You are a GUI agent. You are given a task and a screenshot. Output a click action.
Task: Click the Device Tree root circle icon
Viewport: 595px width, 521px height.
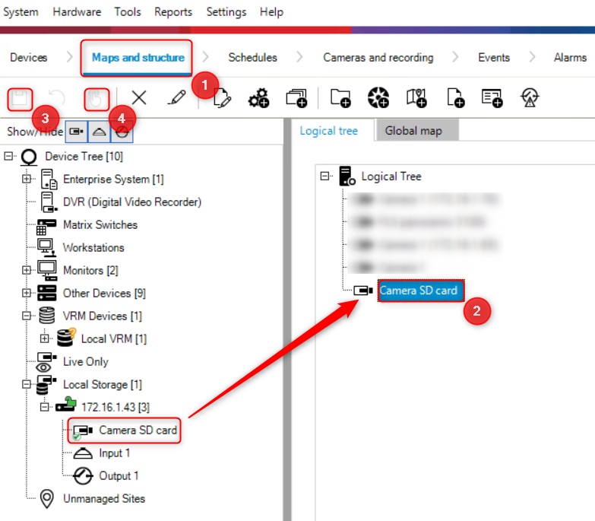29,157
